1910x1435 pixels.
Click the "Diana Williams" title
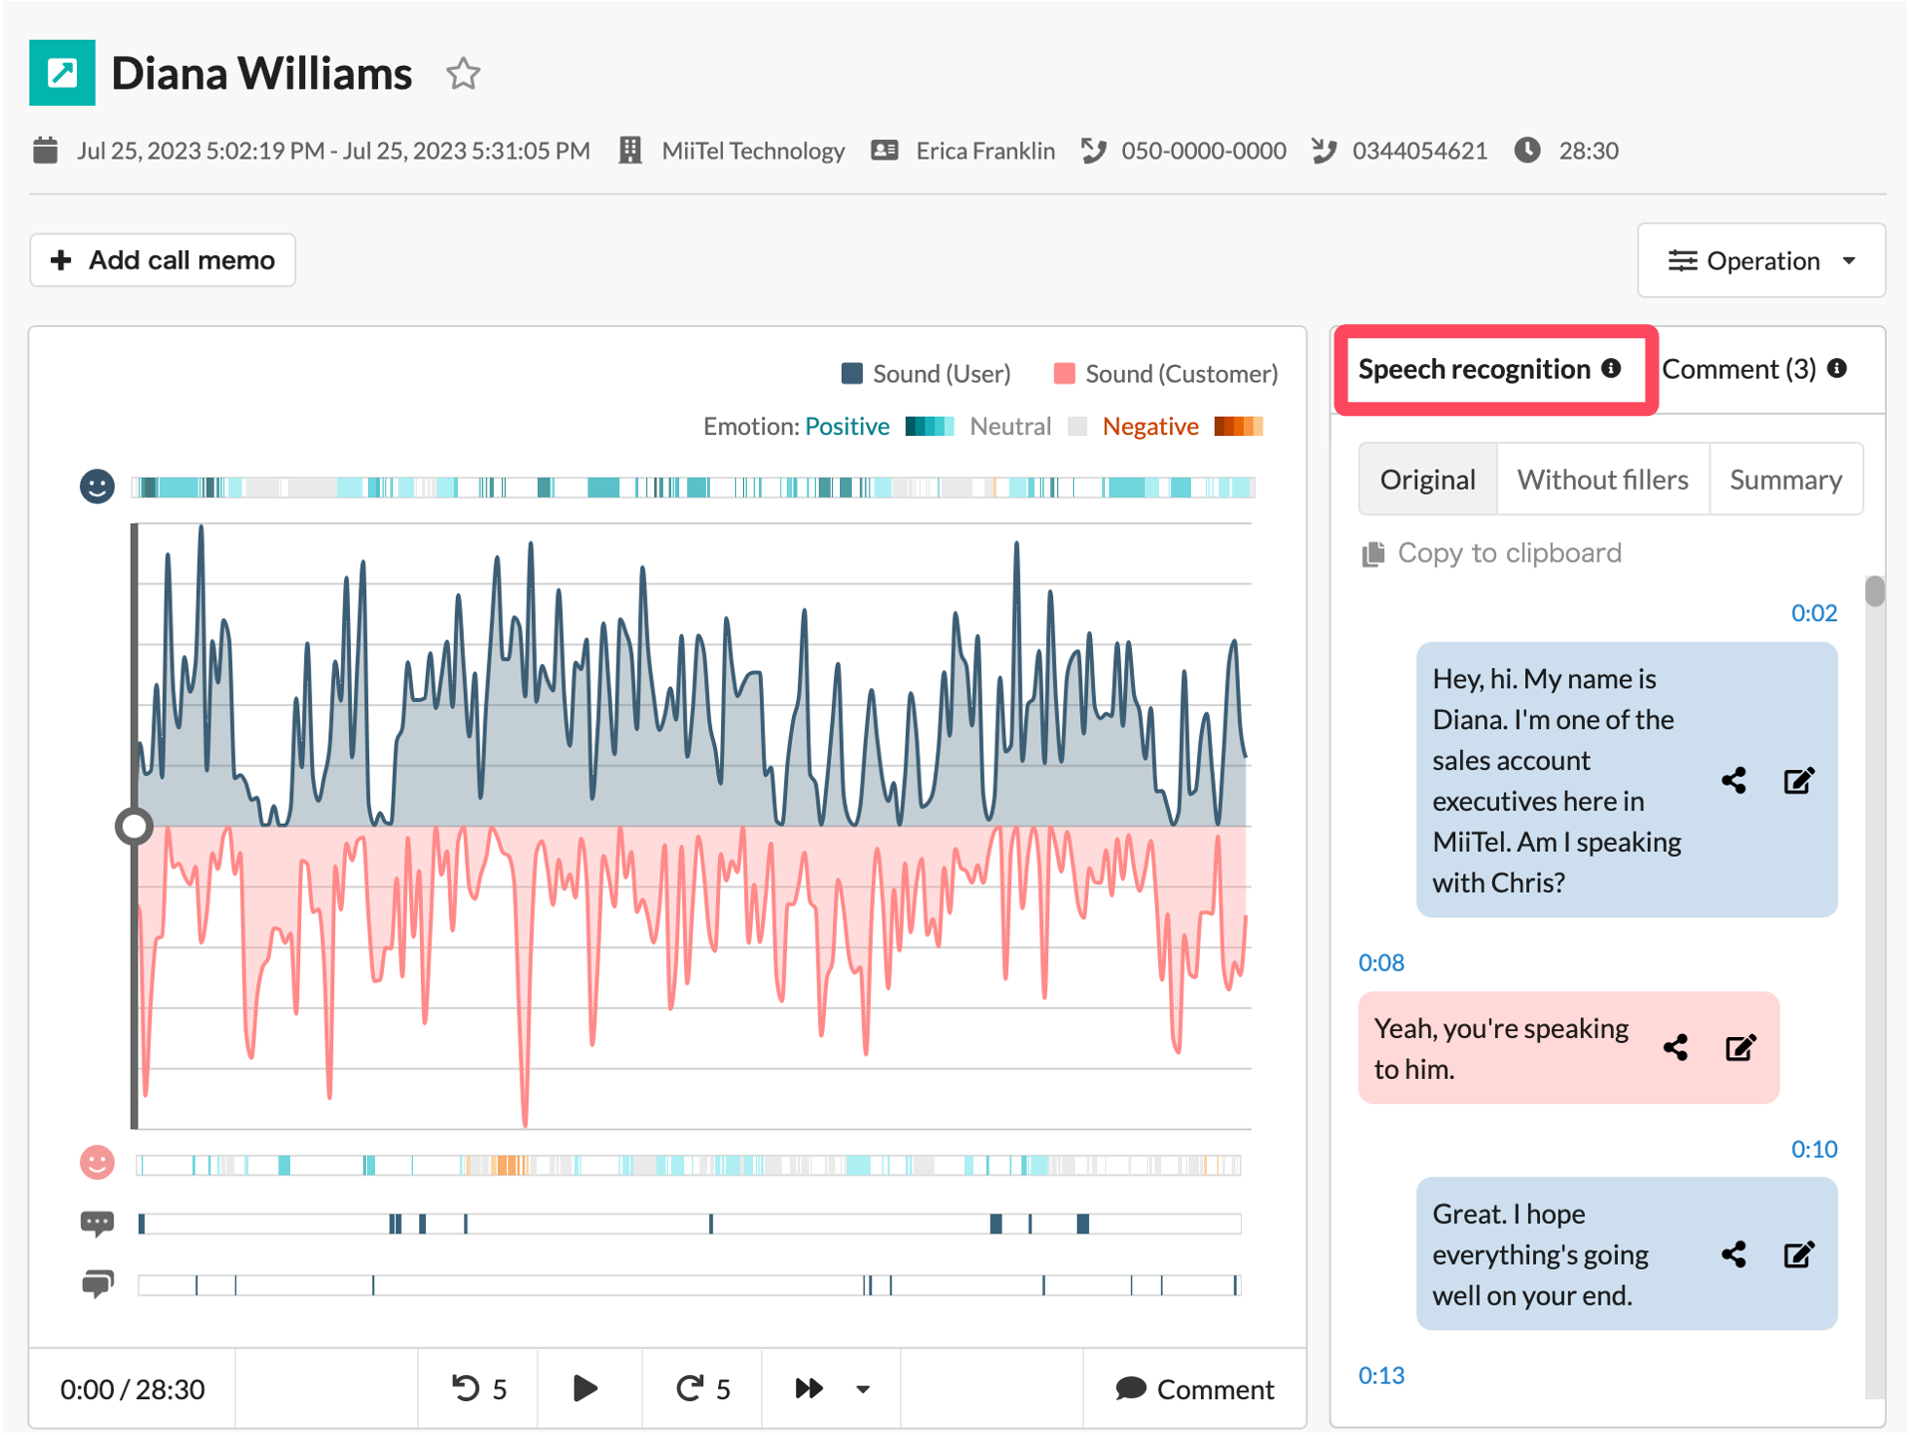click(261, 74)
